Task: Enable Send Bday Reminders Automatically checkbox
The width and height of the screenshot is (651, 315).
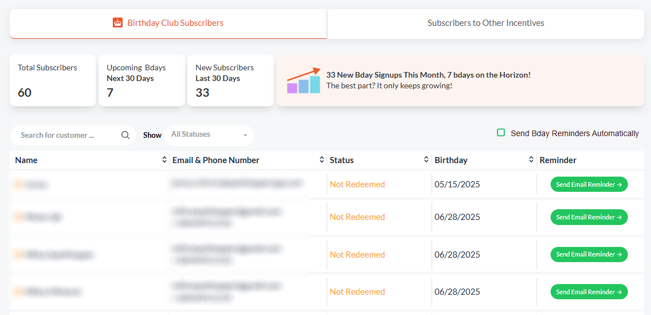Action: (x=501, y=133)
